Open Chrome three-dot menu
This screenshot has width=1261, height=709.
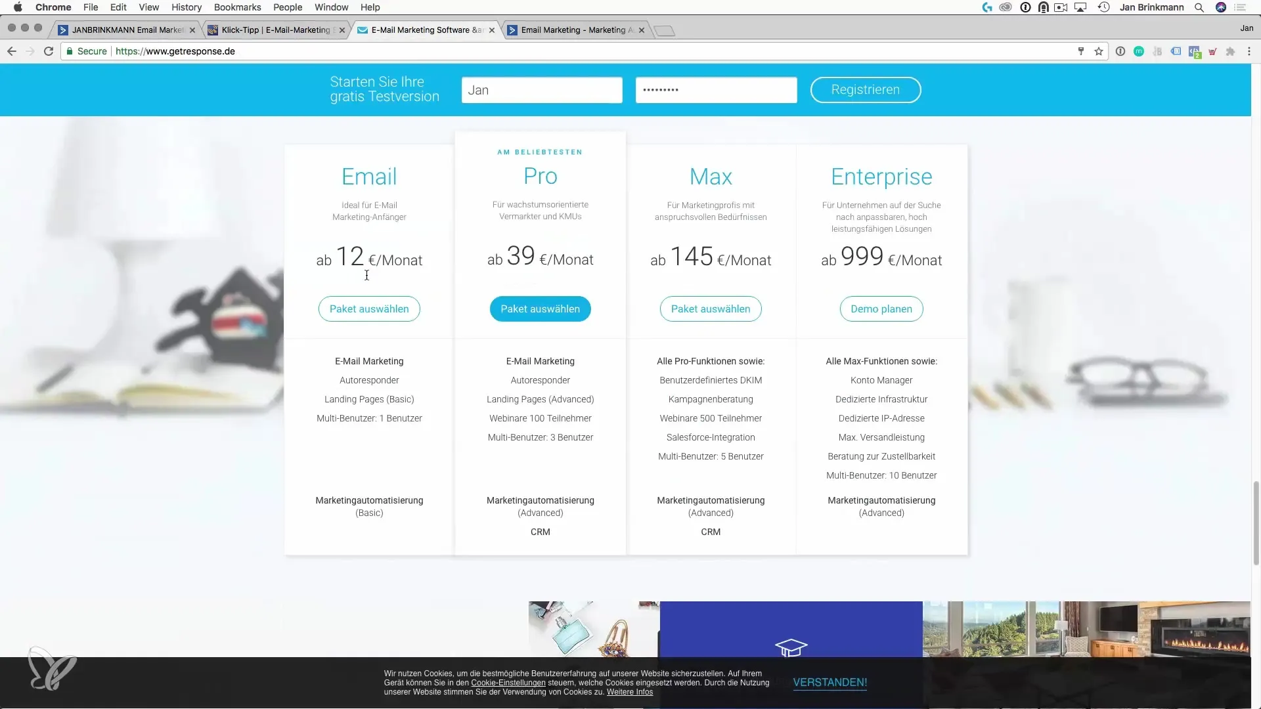(1249, 51)
